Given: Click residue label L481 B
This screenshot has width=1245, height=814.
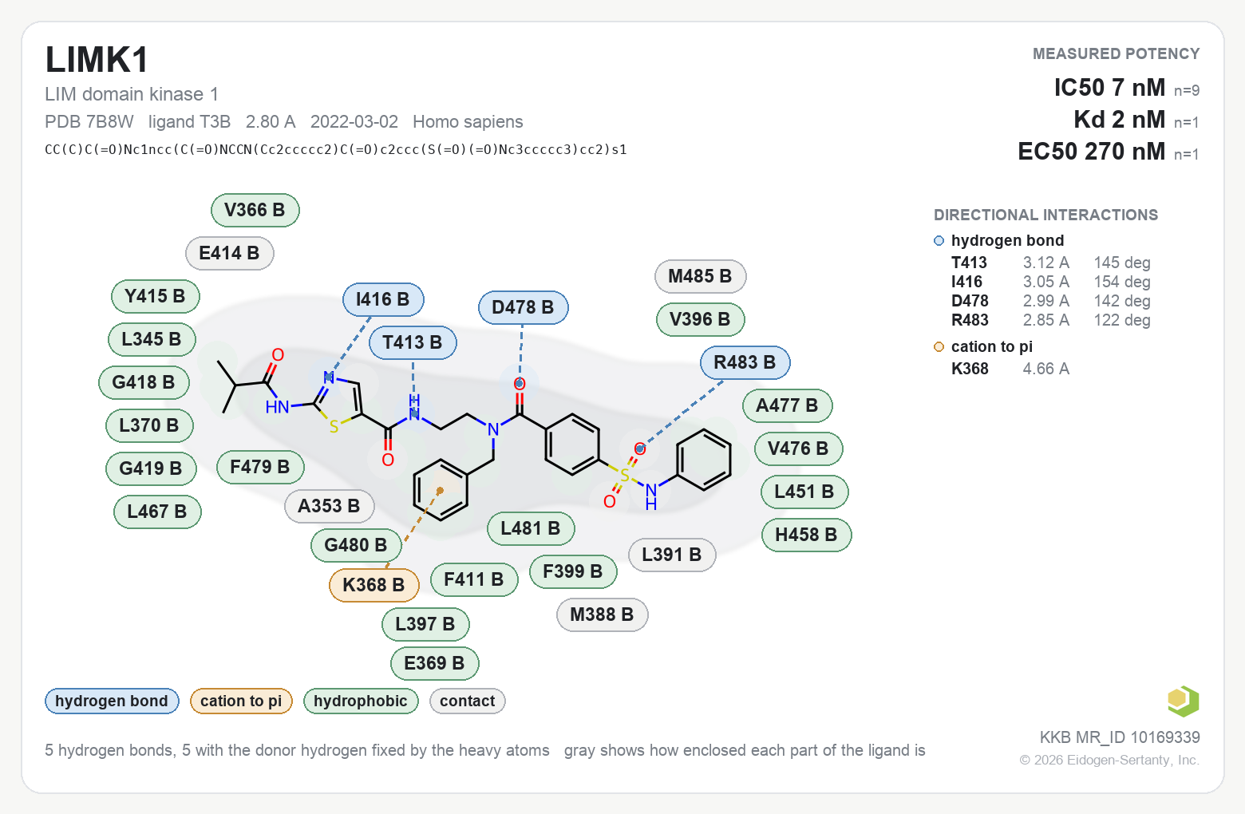Looking at the screenshot, I should pyautogui.click(x=531, y=529).
